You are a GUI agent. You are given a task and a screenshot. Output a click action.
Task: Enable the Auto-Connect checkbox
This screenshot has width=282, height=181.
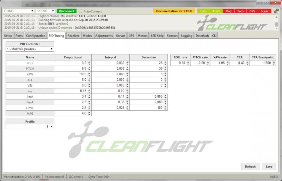pyautogui.click(x=81, y=11)
